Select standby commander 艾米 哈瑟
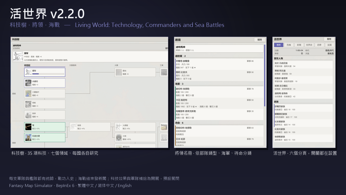Viewport: 346px width, 195px height. coord(219,142)
